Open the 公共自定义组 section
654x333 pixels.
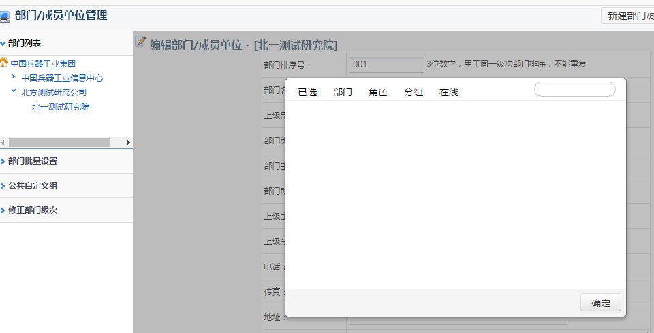click(x=33, y=186)
